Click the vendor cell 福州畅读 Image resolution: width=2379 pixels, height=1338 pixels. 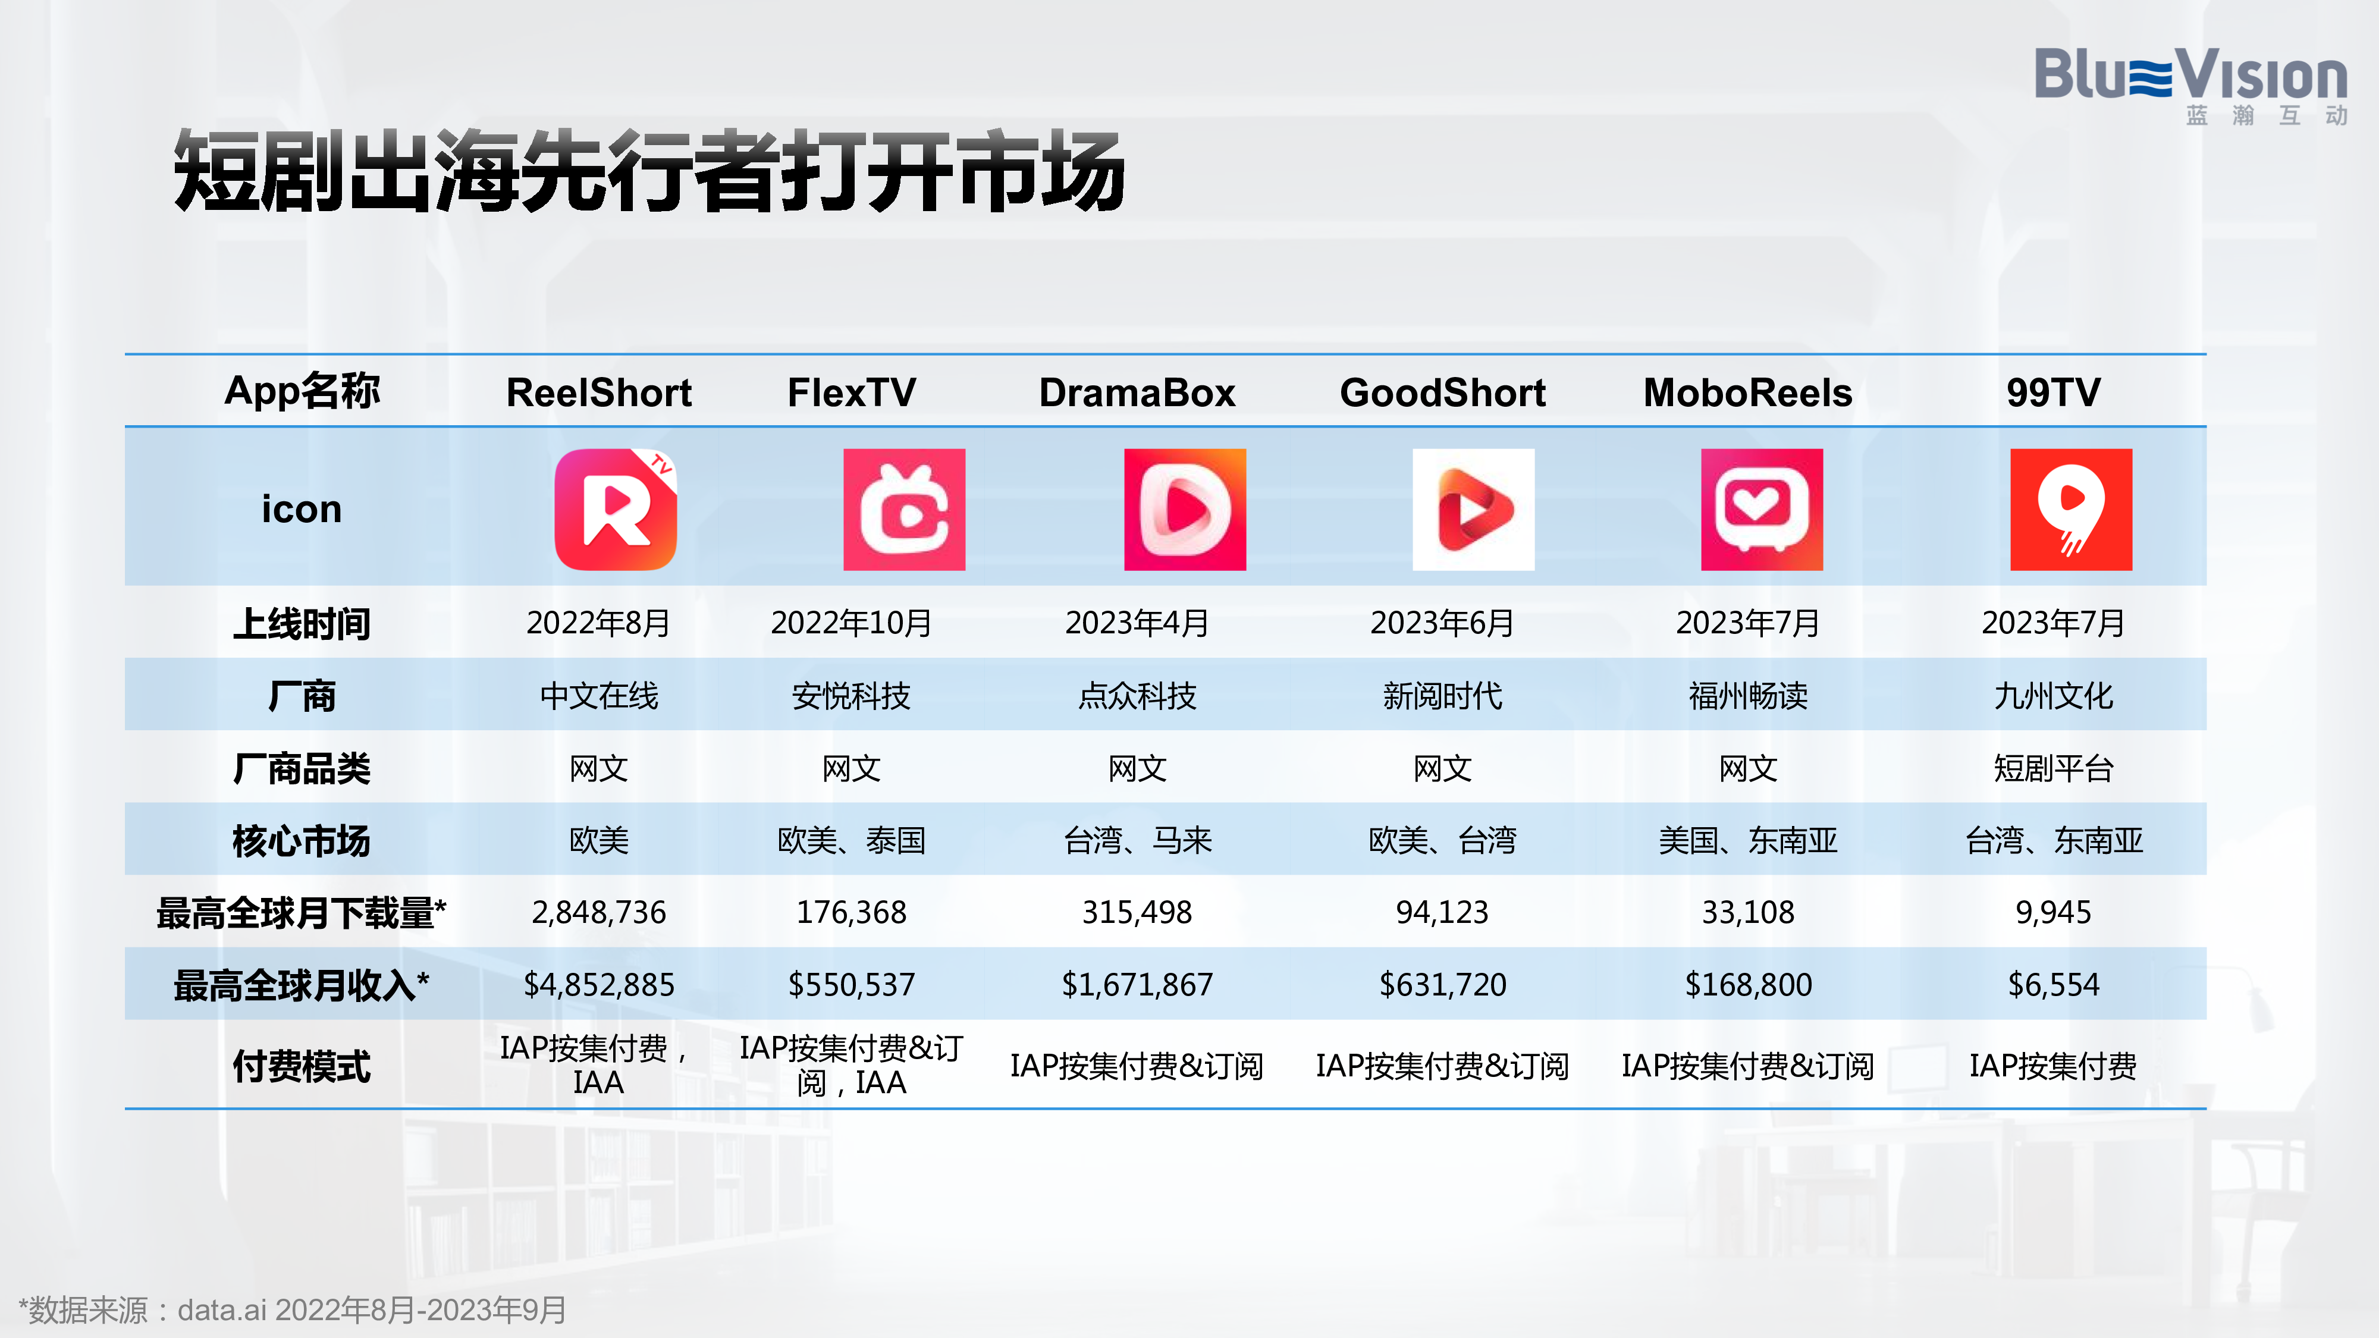[1748, 695]
